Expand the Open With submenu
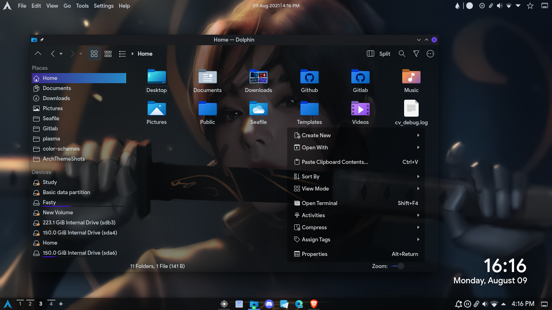 coord(356,147)
